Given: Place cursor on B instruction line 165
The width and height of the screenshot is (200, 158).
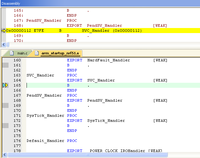Looking at the screenshot, I should [68, 85].
